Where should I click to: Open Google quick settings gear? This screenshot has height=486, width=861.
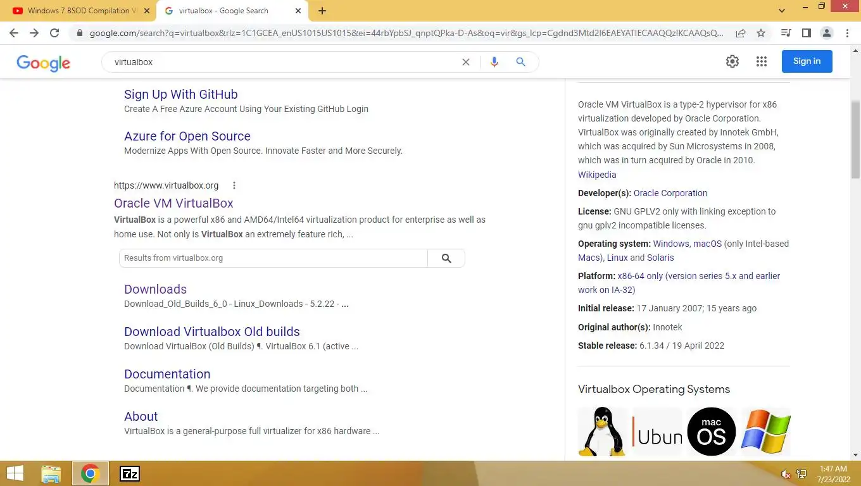point(732,61)
